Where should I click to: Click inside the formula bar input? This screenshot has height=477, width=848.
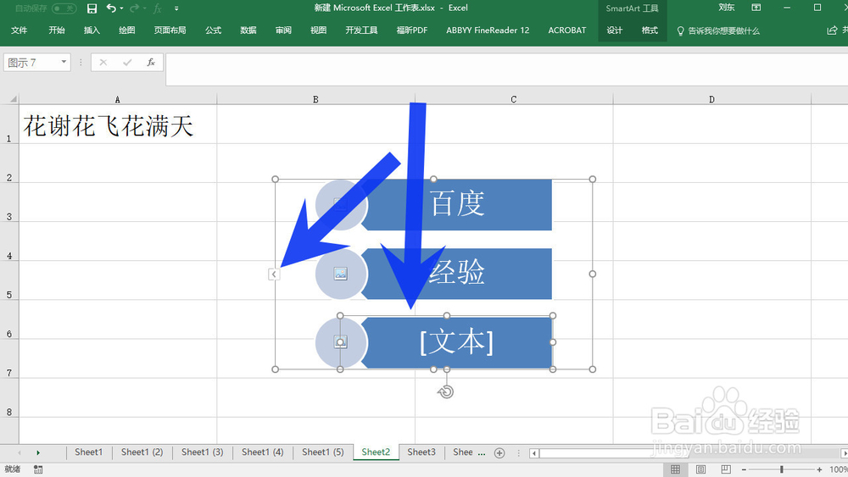coord(507,69)
